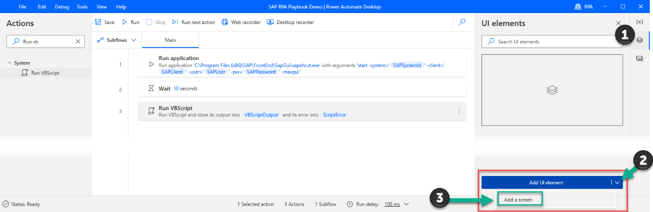Viewport: 653px width, 212px height.
Task: Click the SAPUser variable token
Action: point(216,72)
